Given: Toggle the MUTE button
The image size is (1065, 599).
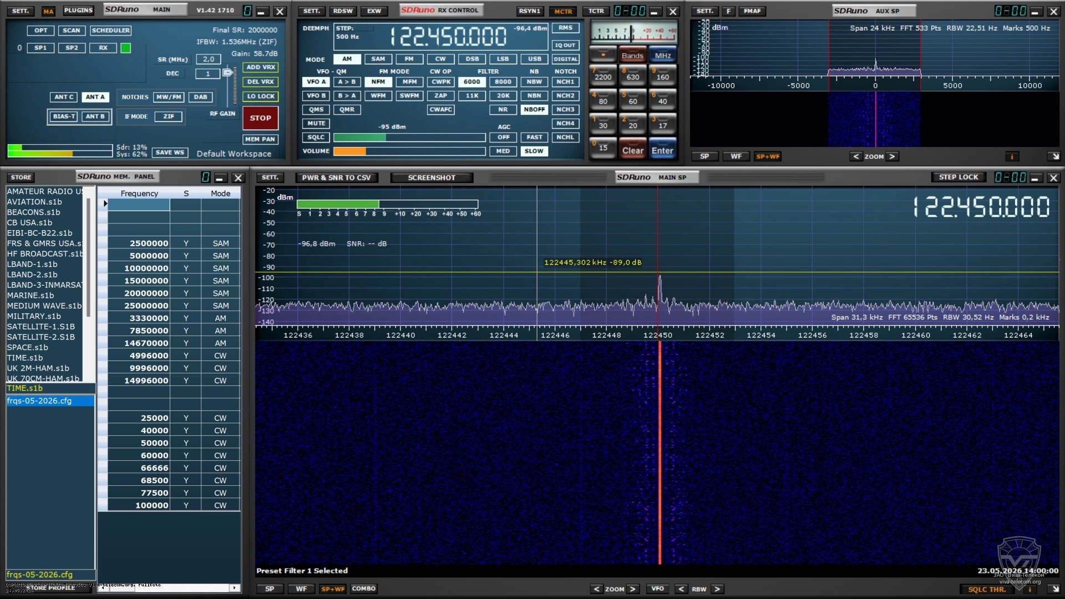Looking at the screenshot, I should point(316,123).
